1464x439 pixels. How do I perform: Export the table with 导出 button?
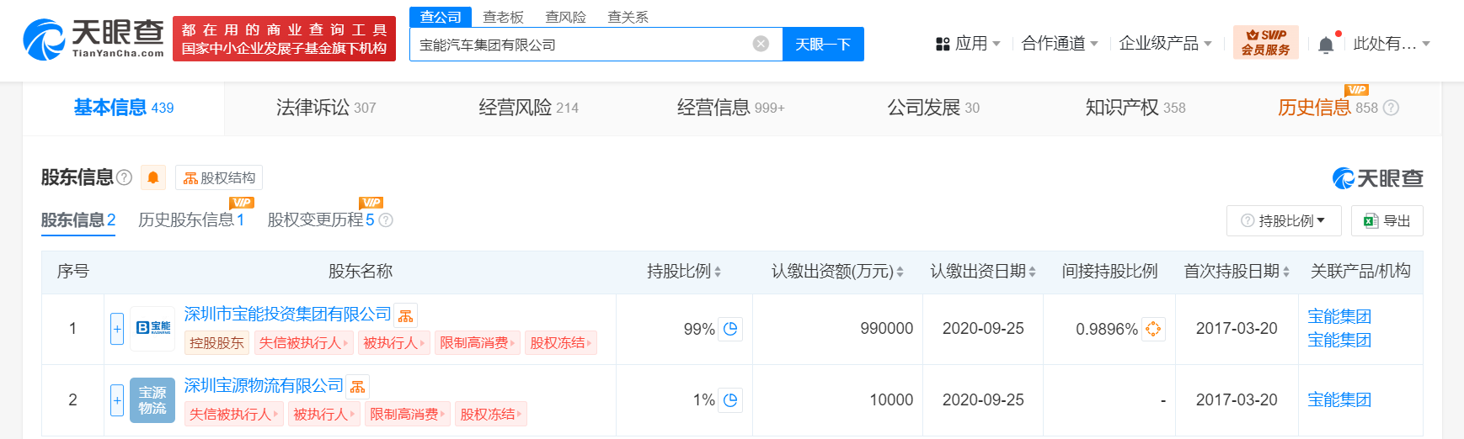1387,220
